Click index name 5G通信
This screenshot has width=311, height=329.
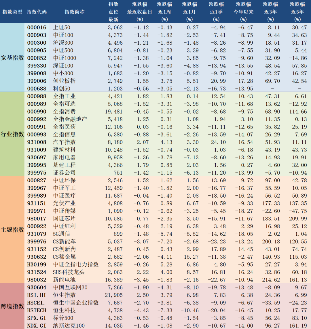point(62,234)
